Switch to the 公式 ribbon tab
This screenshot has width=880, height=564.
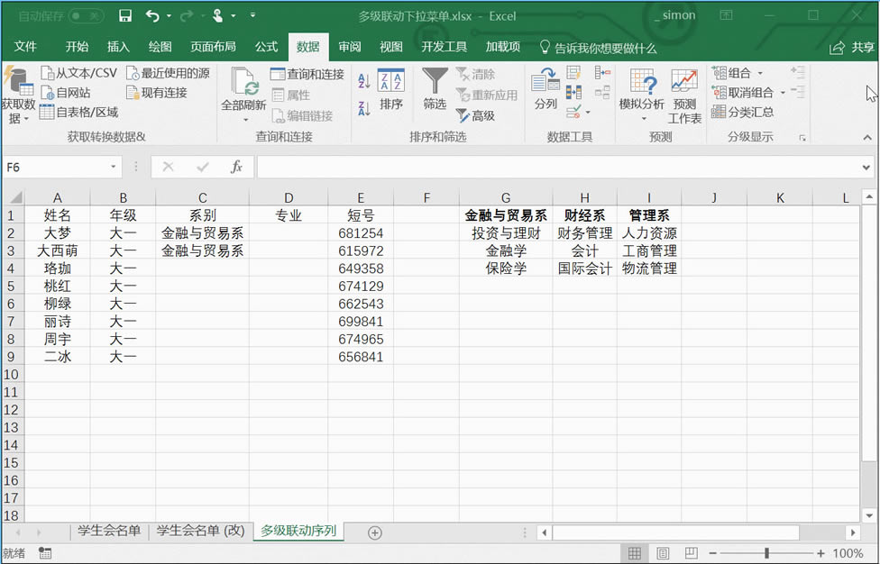pyautogui.click(x=266, y=47)
